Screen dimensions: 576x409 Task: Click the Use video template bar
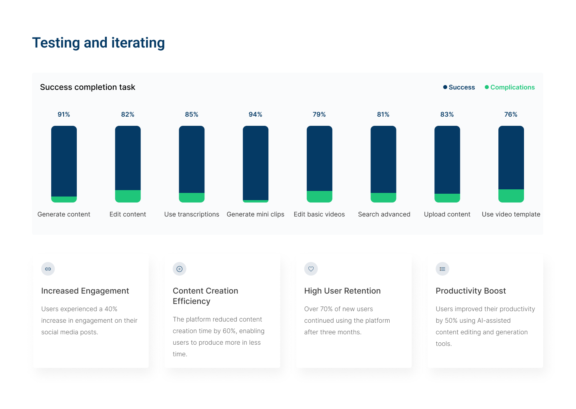tap(511, 164)
